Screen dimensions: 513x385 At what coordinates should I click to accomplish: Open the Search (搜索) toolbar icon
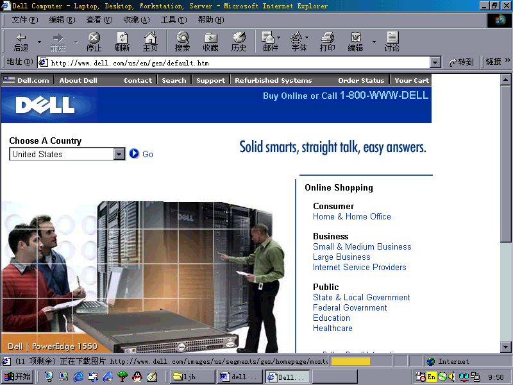pyautogui.click(x=182, y=42)
